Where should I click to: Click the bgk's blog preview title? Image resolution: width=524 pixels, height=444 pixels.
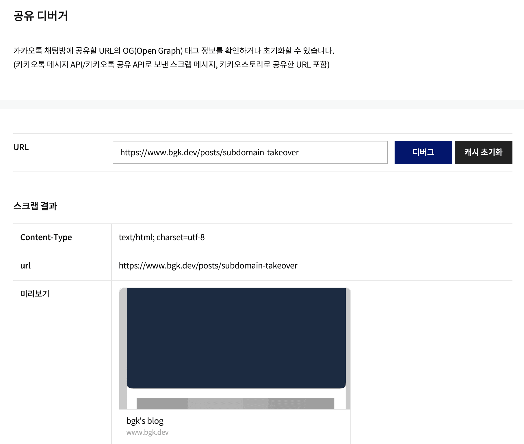tap(145, 421)
